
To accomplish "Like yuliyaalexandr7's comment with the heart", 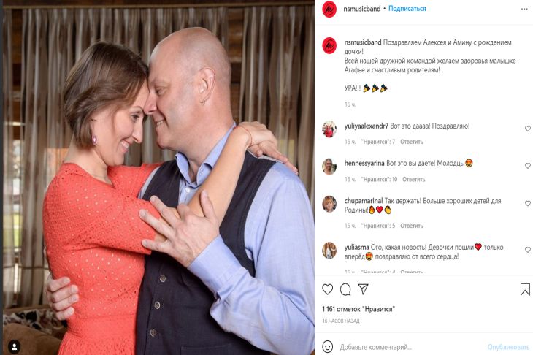I will click(528, 129).
